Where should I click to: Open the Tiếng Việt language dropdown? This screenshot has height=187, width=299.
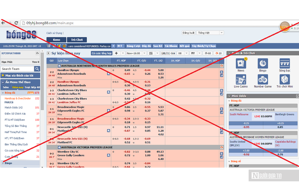[210, 33]
